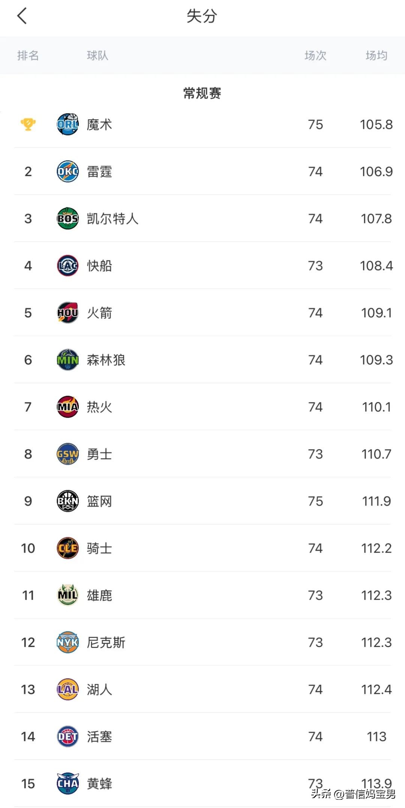Go back using the left arrow
This screenshot has width=405, height=808.
22,16
